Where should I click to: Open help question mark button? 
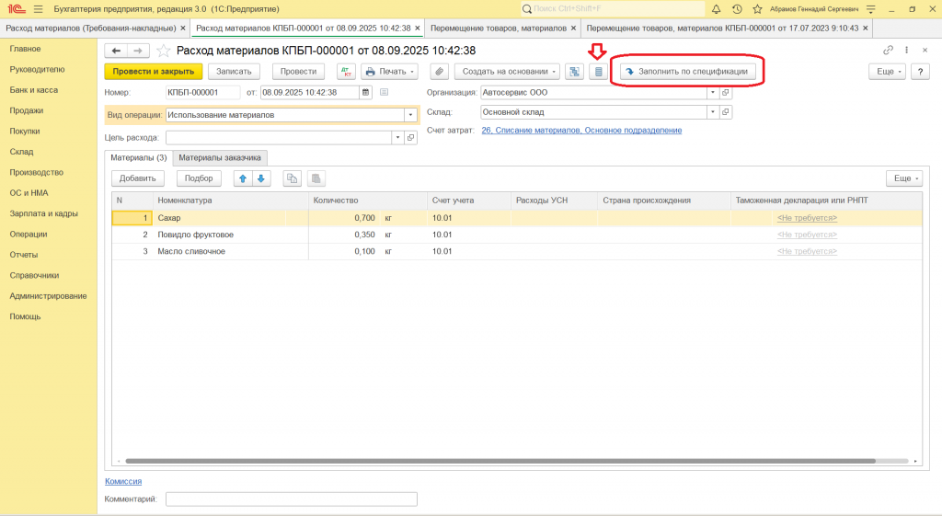pos(920,72)
